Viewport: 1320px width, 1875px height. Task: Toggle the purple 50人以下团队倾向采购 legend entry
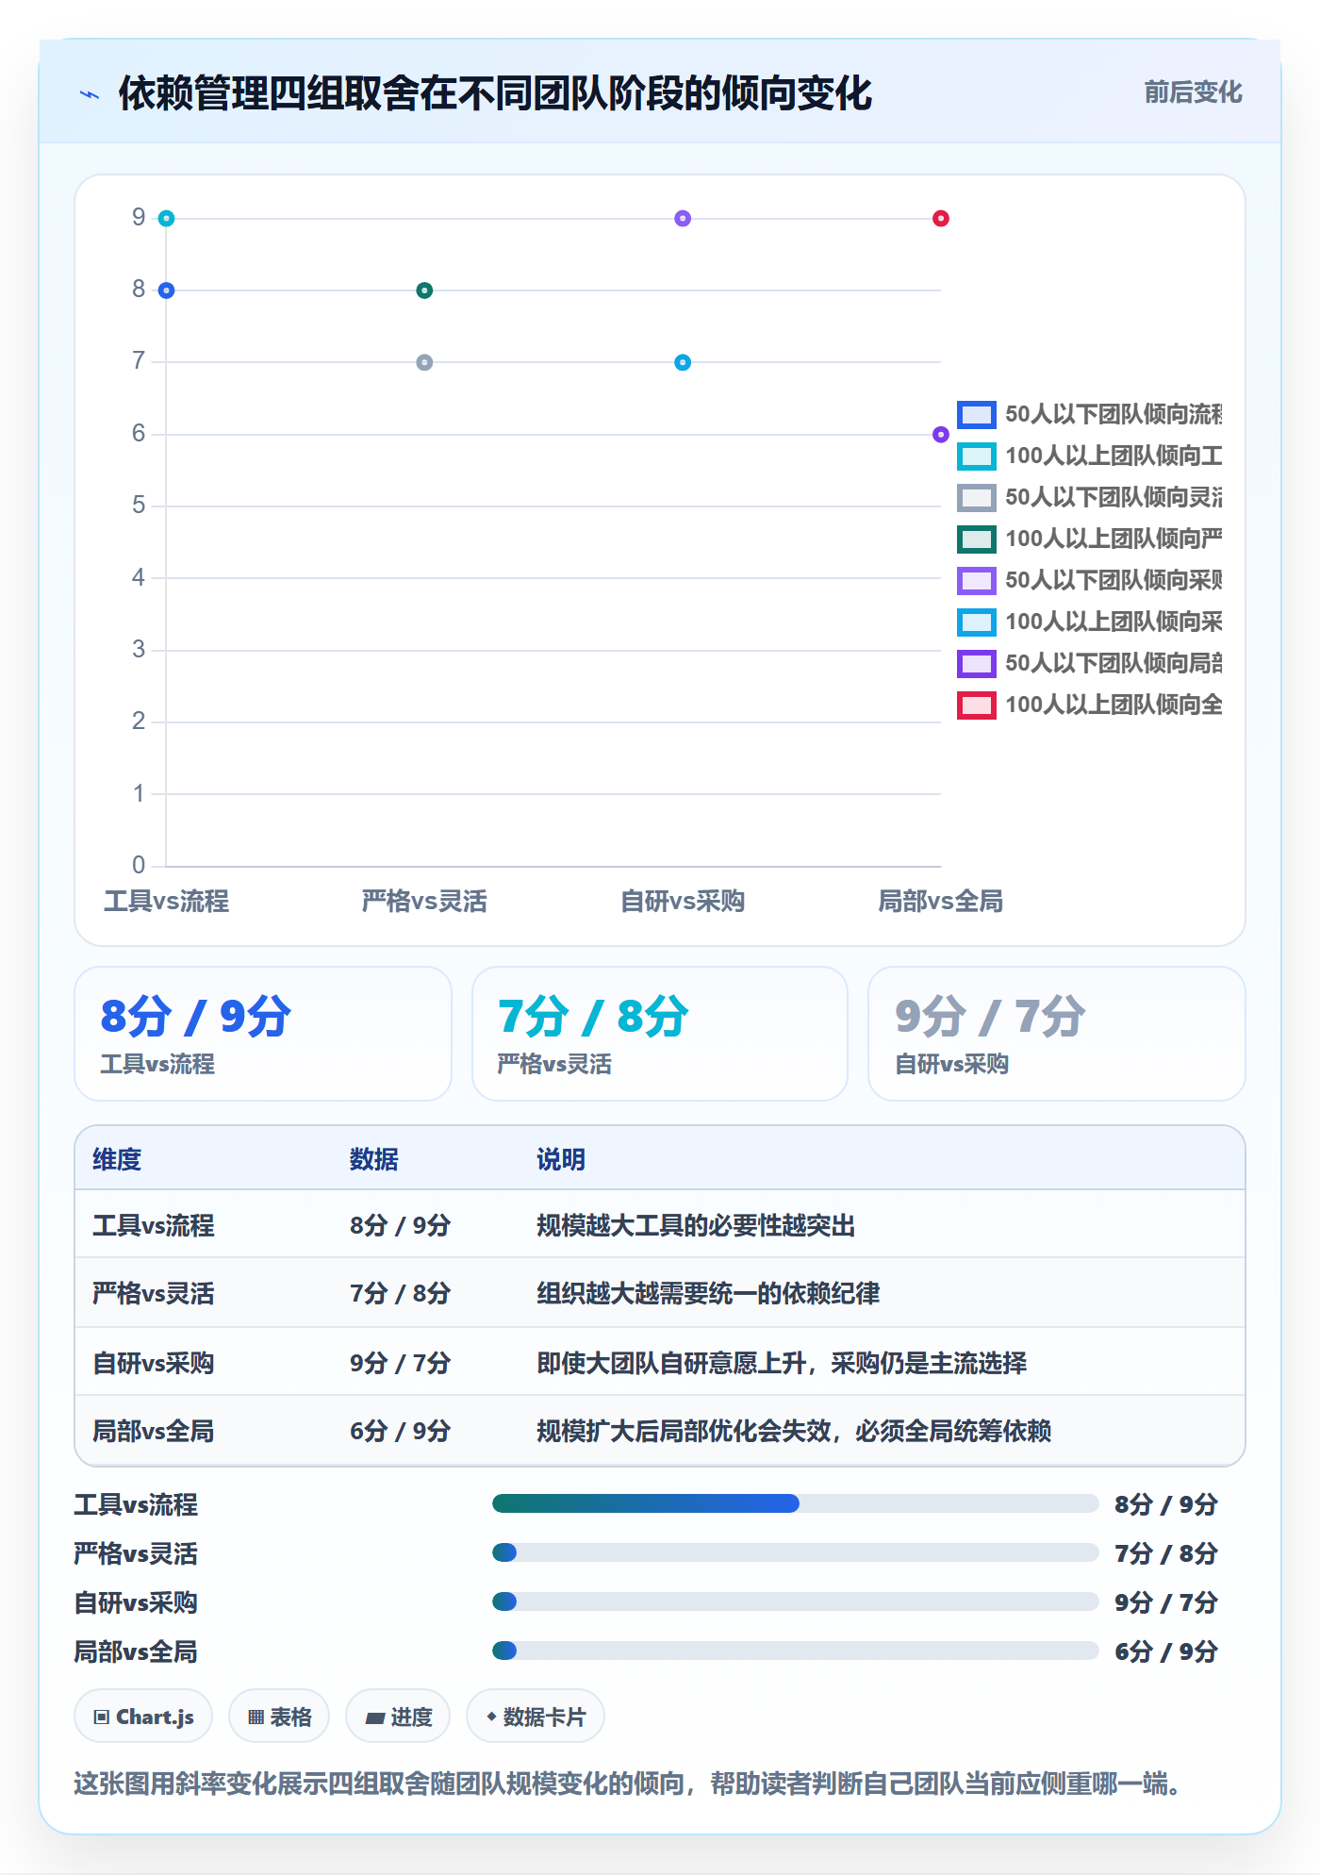1090,580
